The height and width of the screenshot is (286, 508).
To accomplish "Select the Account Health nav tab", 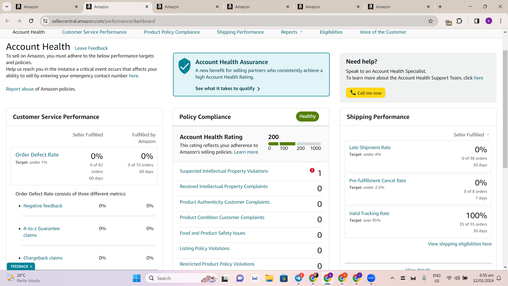I will [29, 32].
